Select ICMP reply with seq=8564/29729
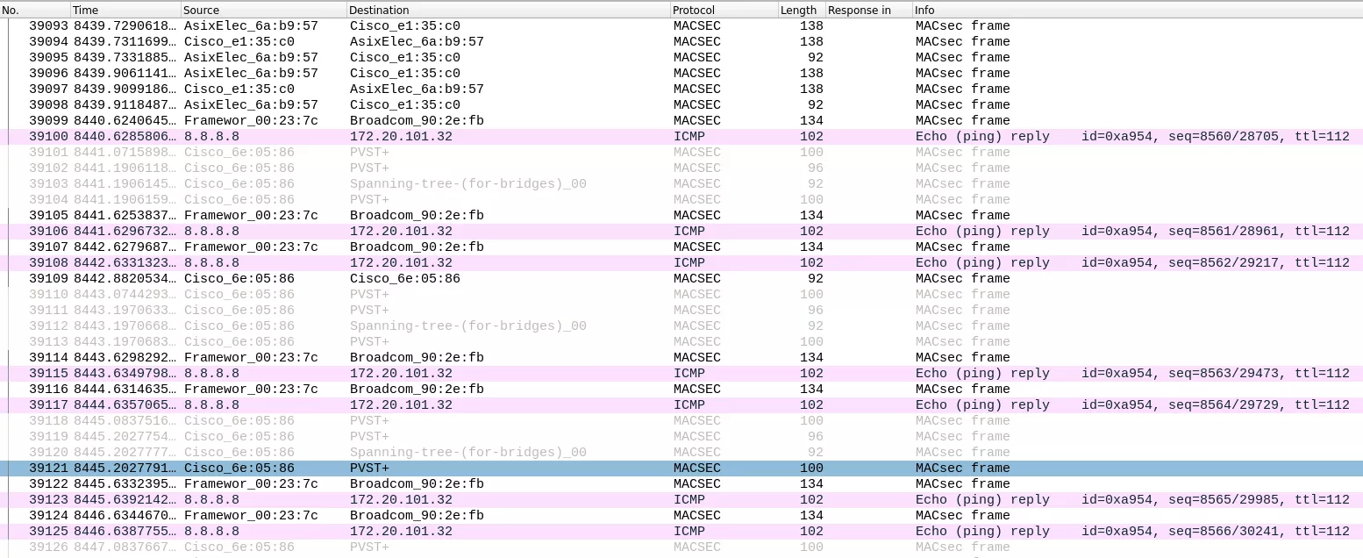 [681, 405]
